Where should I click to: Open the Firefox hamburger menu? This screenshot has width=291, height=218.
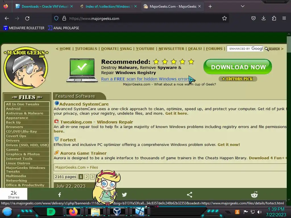point(284,18)
